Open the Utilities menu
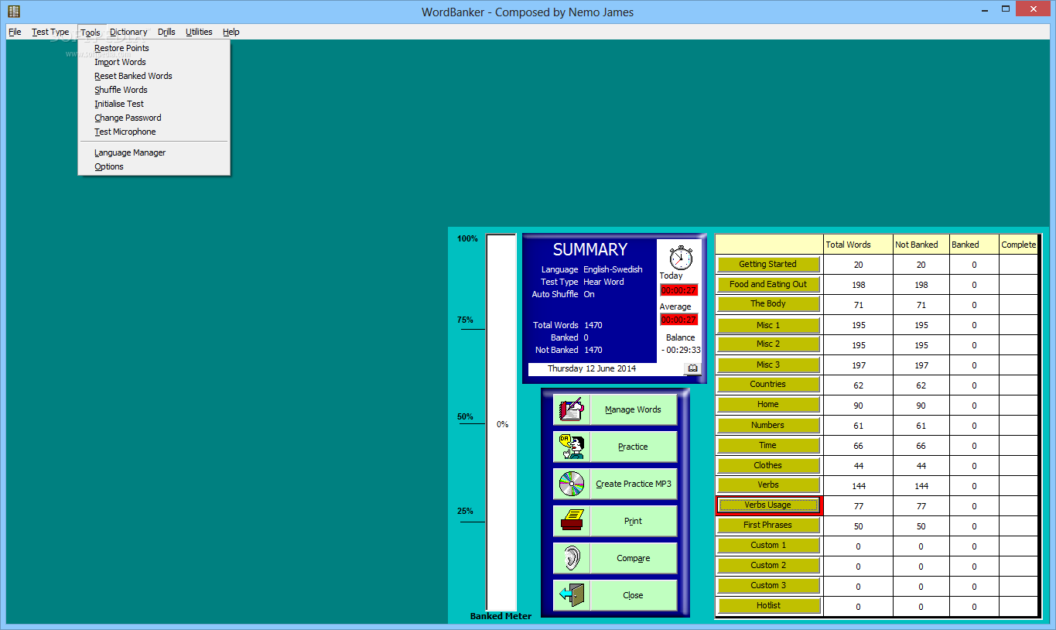Image resolution: width=1056 pixels, height=630 pixels. [x=199, y=32]
